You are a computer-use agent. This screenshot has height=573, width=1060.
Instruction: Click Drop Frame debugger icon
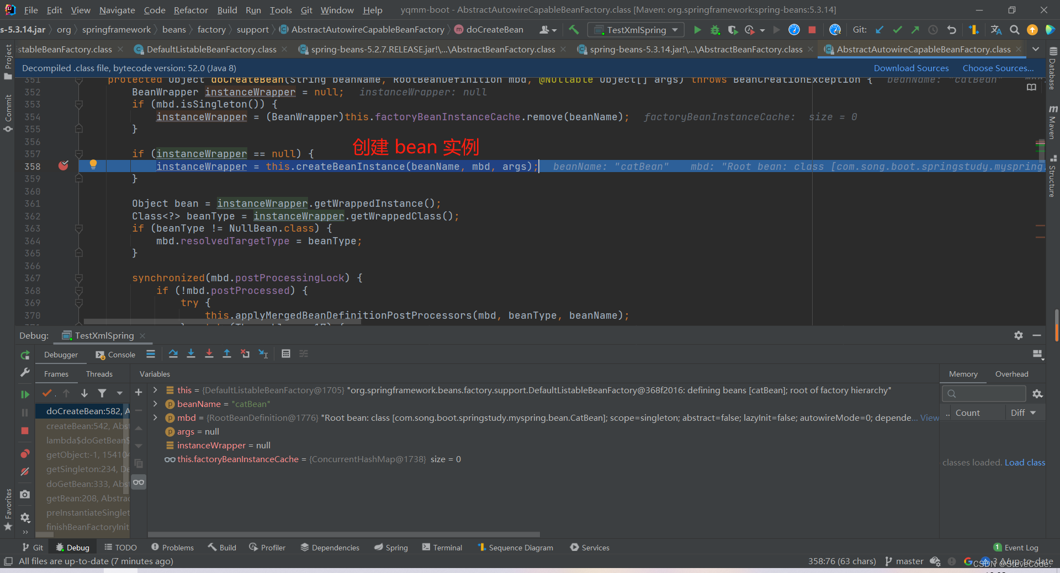(245, 354)
